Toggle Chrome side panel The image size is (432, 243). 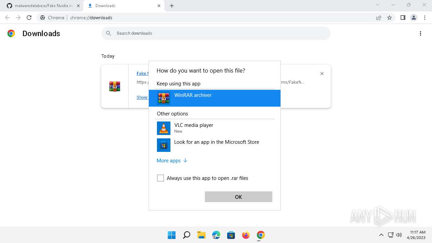point(403,18)
